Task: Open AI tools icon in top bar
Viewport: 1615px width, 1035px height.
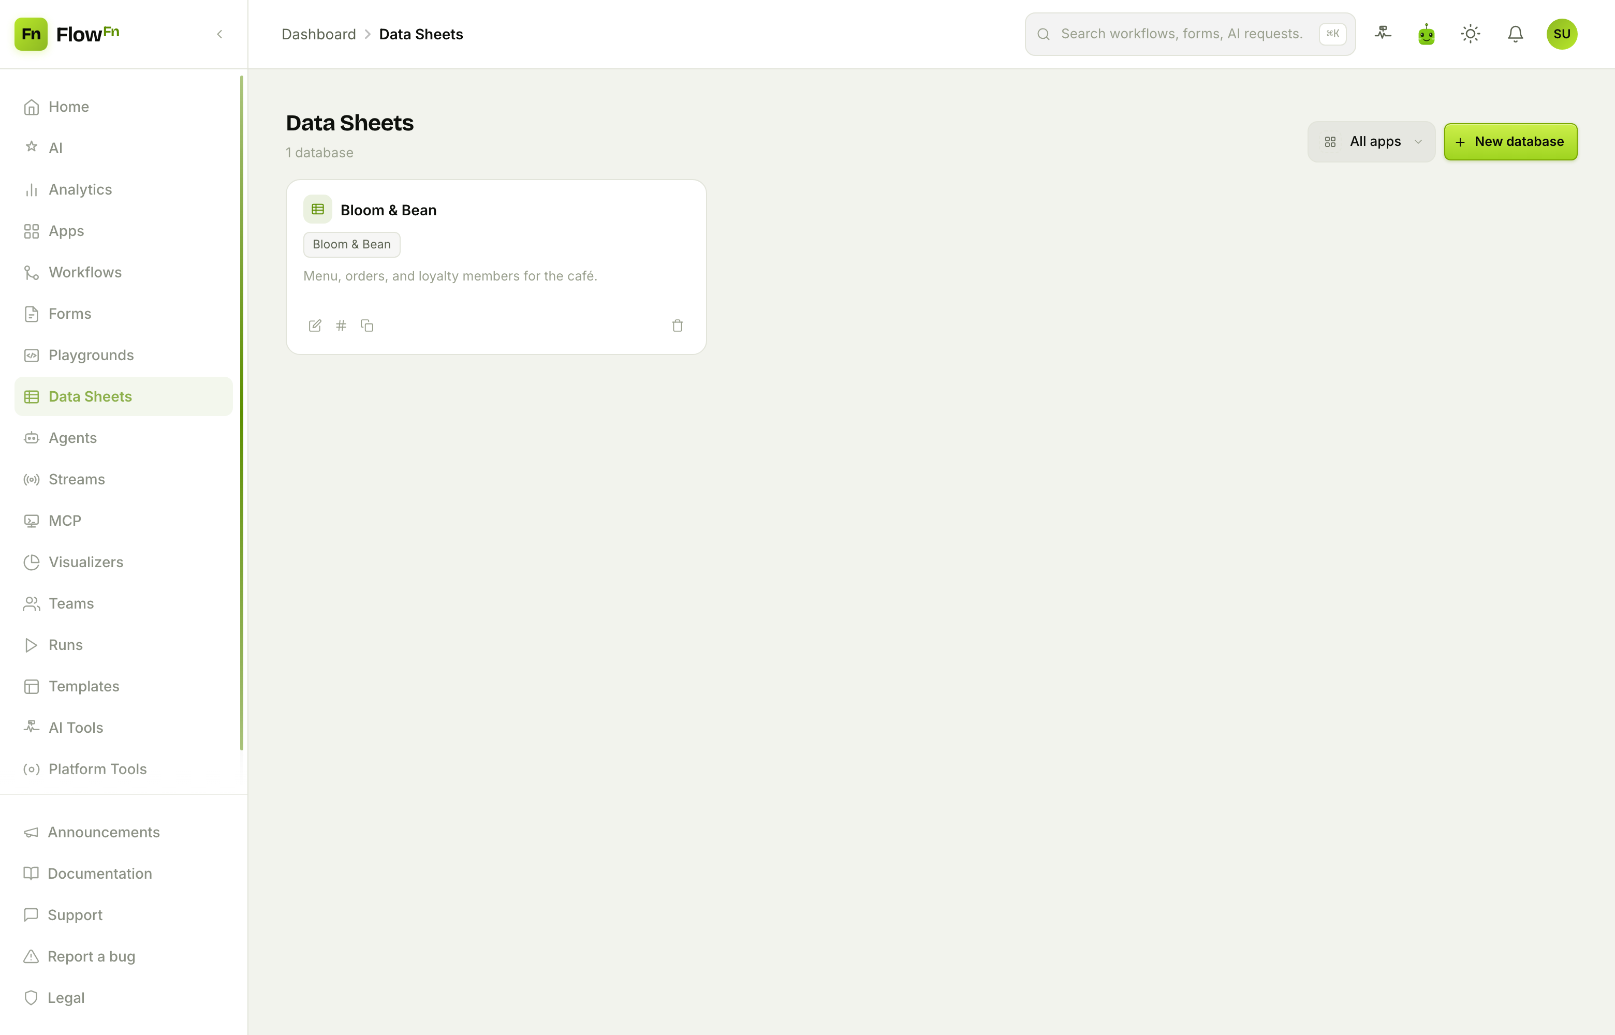Action: tap(1383, 33)
